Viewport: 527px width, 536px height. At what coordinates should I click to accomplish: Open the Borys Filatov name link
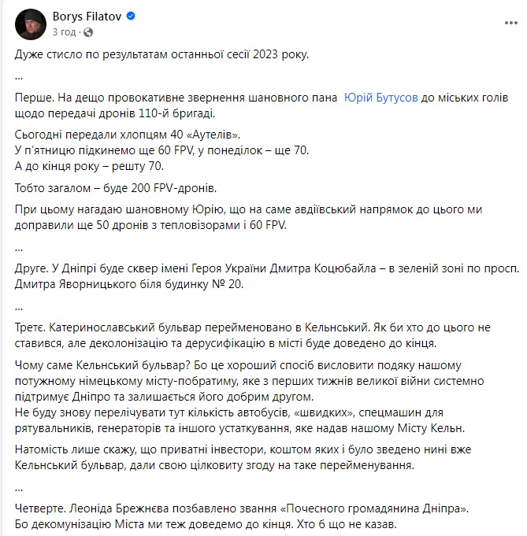[85, 16]
